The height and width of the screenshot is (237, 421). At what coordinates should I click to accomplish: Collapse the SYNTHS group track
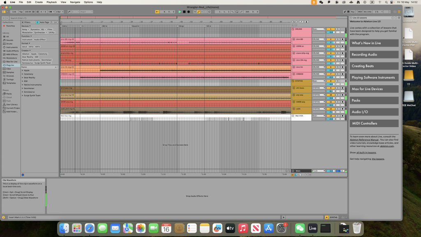[293, 81]
